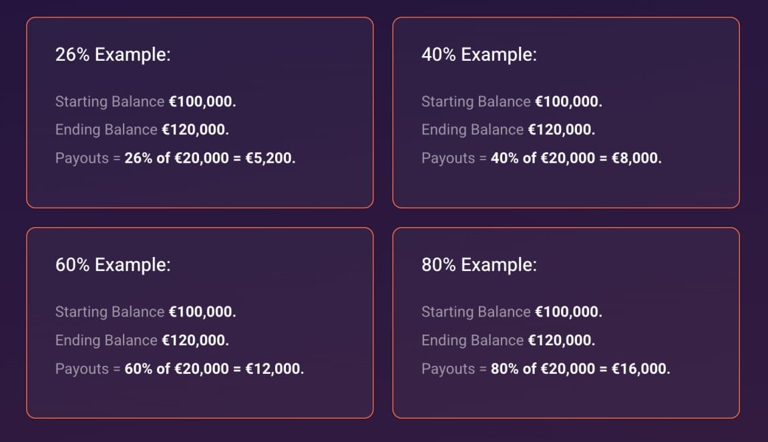
Task: Click the Payouts label in 40% card
Action: click(x=447, y=159)
